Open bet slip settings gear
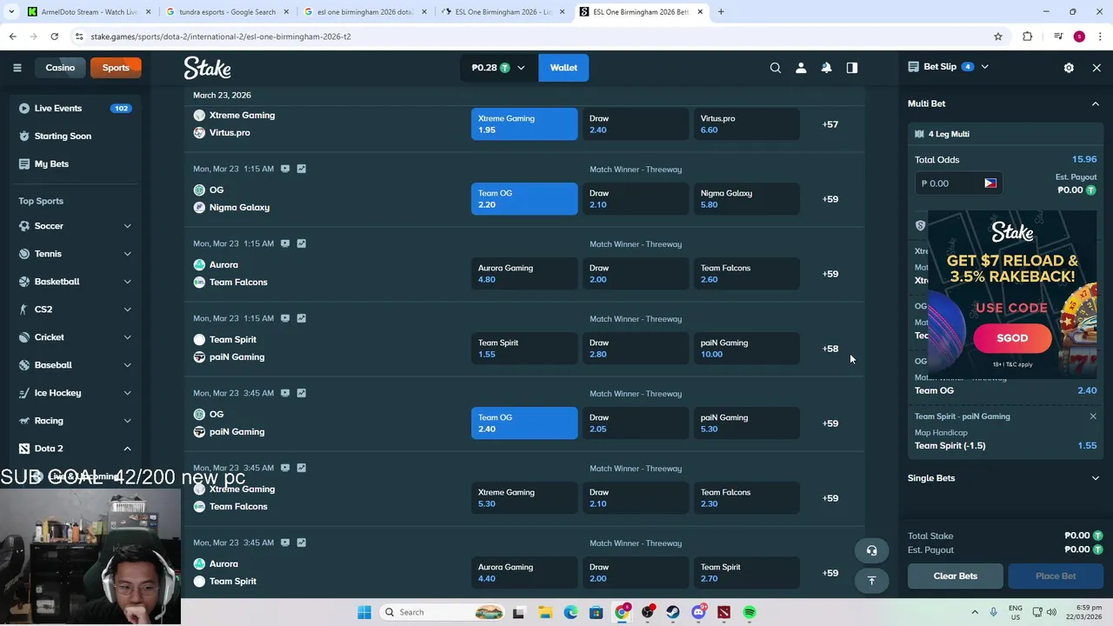 click(1069, 68)
